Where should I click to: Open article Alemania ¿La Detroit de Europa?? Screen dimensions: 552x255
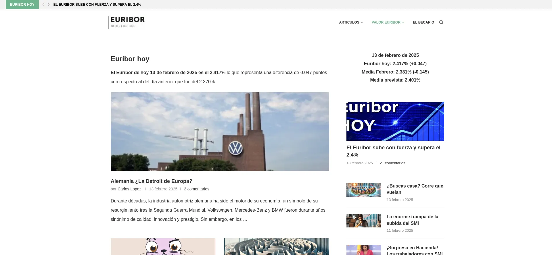pos(152,181)
